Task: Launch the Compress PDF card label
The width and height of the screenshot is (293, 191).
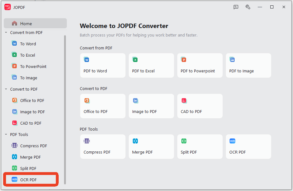Action: (x=97, y=152)
